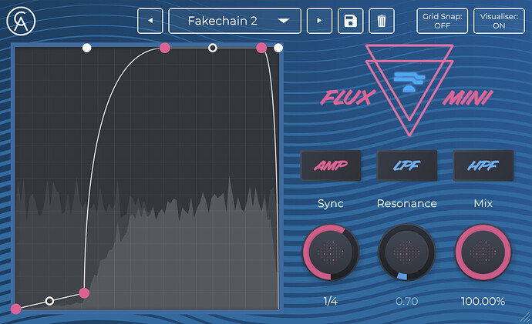Load the previous preset with left arrow
This screenshot has width=532, height=324.
150,21
